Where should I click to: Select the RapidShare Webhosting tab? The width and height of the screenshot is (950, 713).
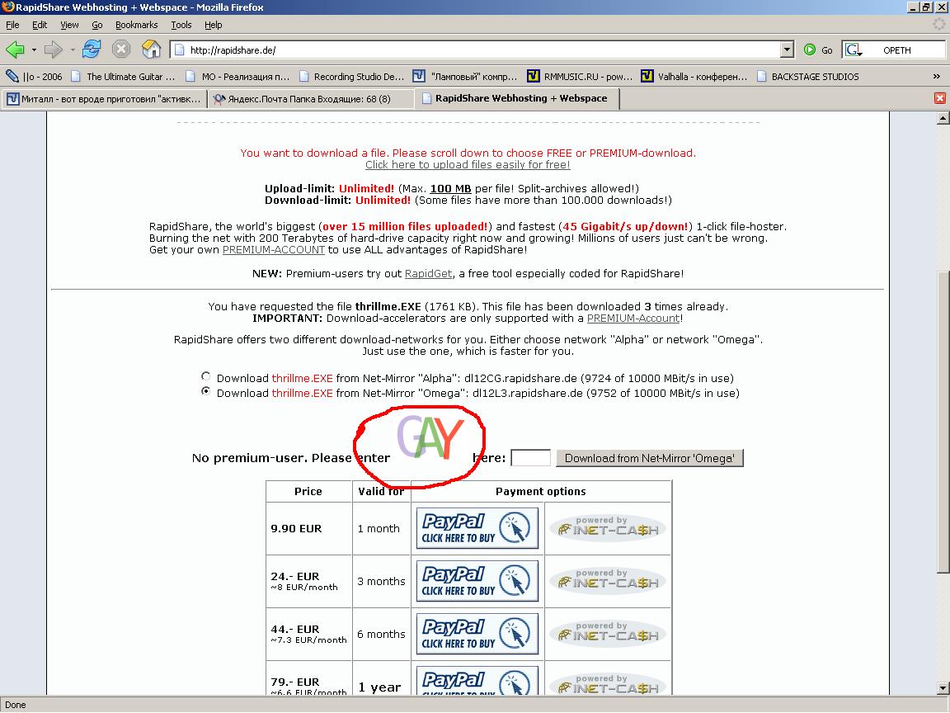pyautogui.click(x=518, y=98)
